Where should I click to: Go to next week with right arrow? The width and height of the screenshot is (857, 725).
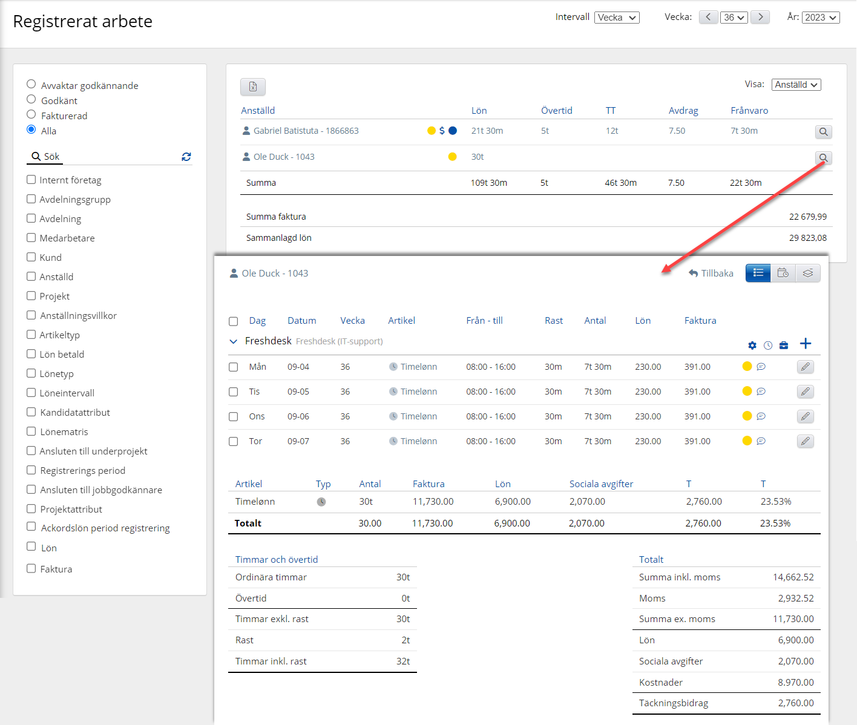[760, 17]
